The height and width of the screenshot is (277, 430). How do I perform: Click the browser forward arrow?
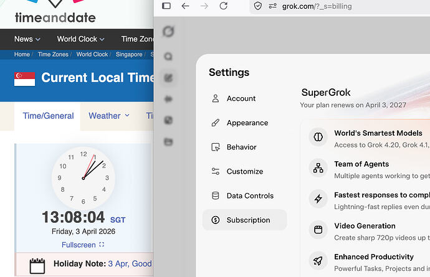(x=204, y=6)
